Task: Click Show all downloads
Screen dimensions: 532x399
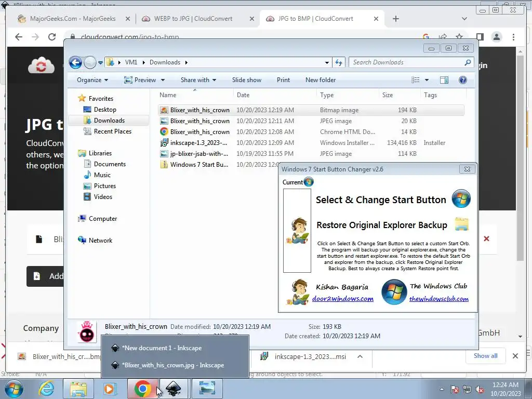Action: (486, 356)
